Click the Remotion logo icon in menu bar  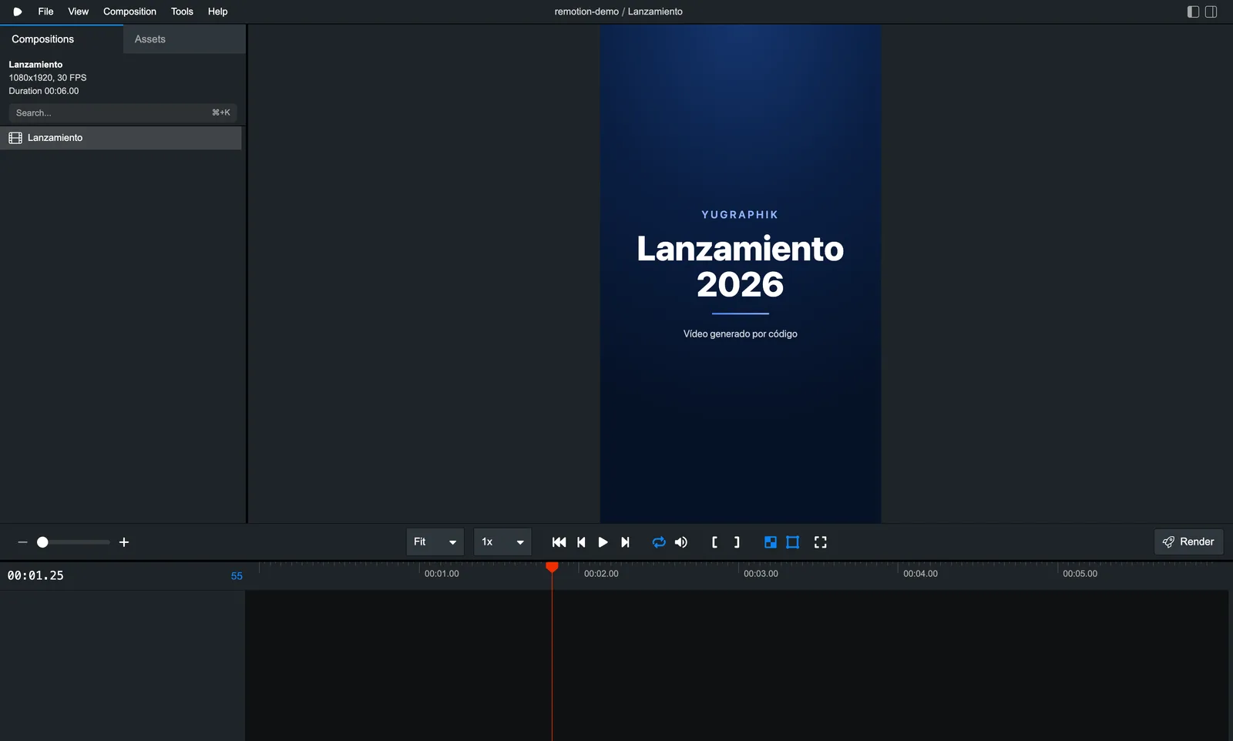click(x=17, y=12)
